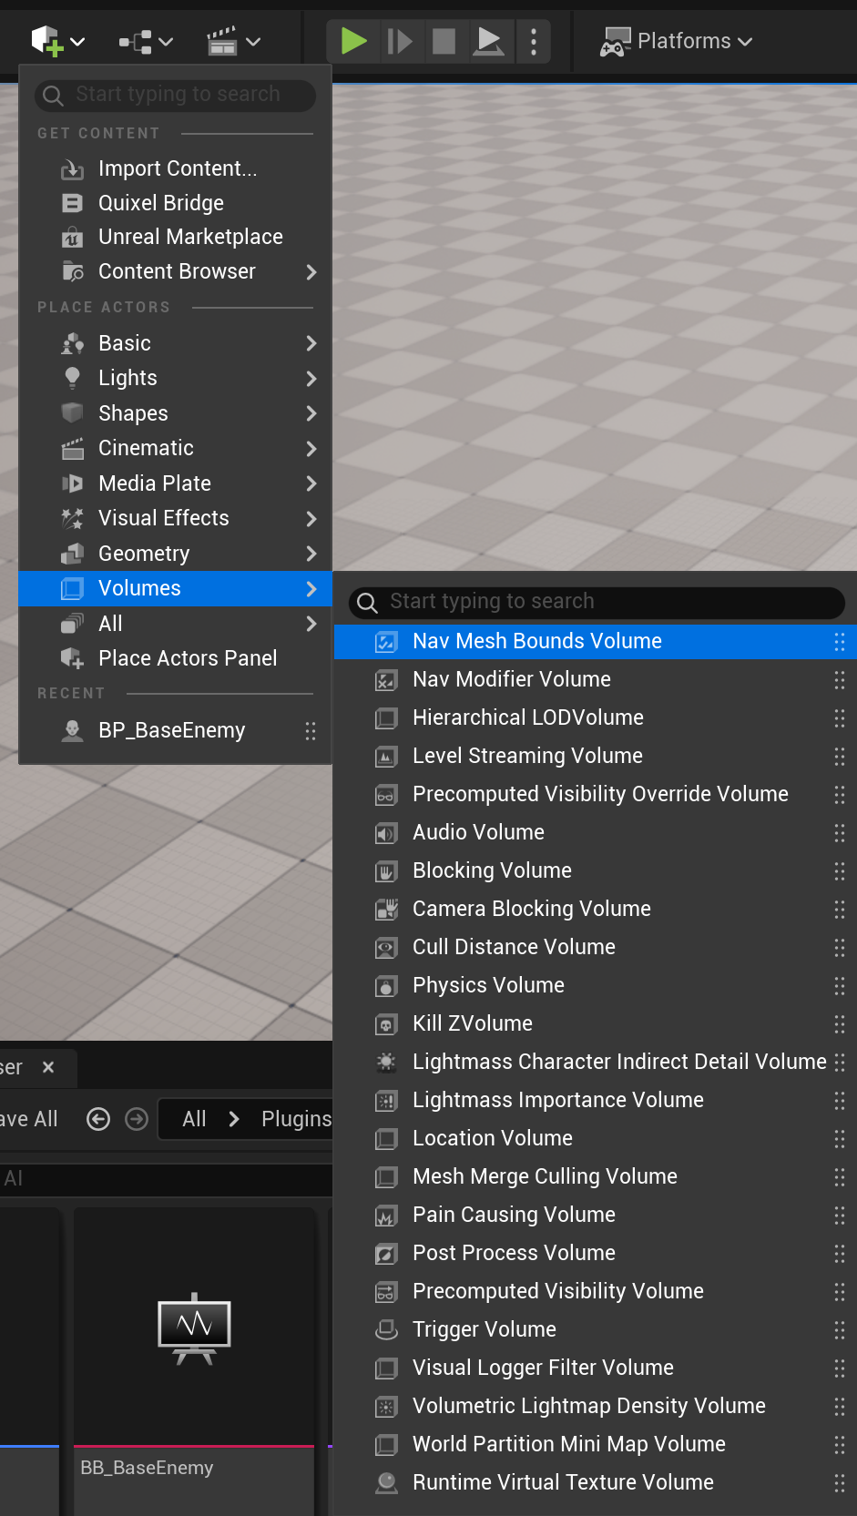Select Volumetric Lightmap Density Volume entry

(595, 1407)
